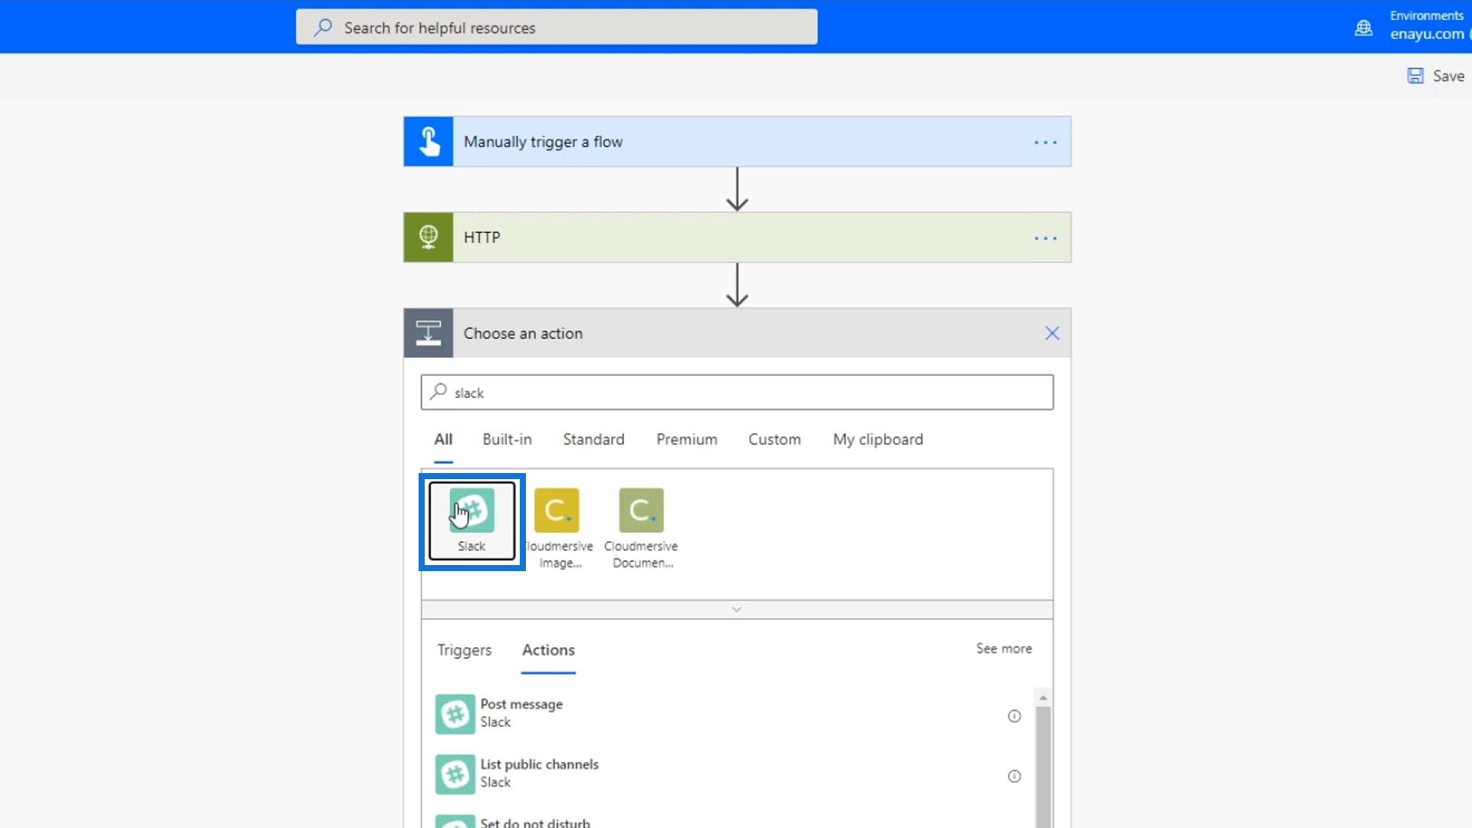Switch to the Built-in tab

pyautogui.click(x=507, y=439)
